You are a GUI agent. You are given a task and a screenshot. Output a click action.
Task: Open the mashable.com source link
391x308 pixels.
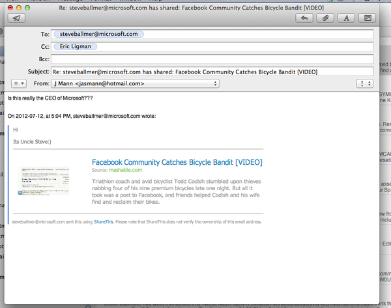(125, 170)
